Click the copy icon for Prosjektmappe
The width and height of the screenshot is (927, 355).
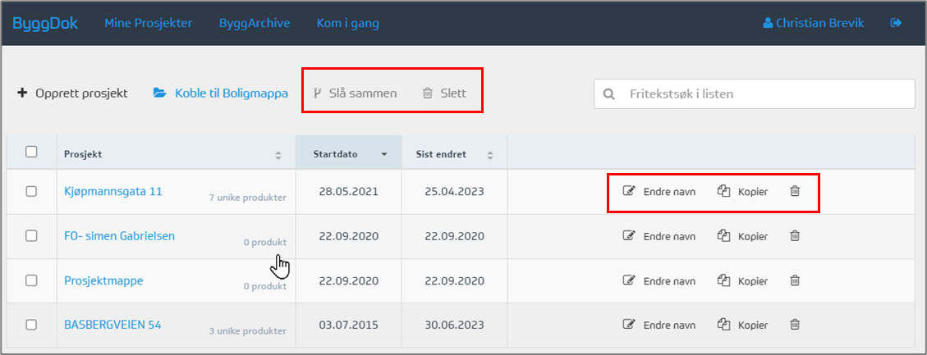click(x=724, y=280)
